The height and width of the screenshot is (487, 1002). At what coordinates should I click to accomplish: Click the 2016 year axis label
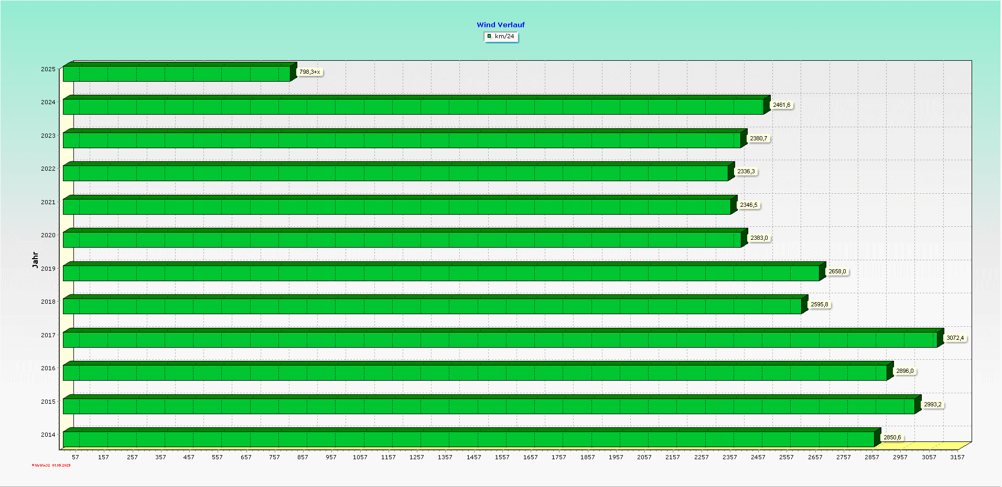coord(48,368)
